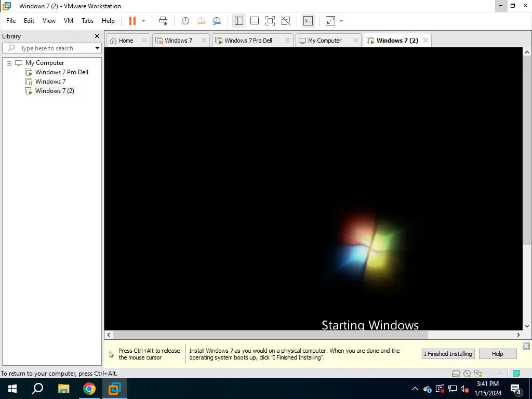This screenshot has width=532, height=399.
Task: Open the File menu
Action: pyautogui.click(x=11, y=21)
